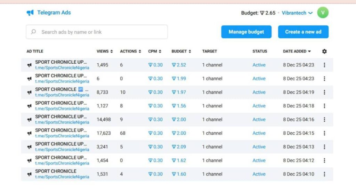Click the Ad Title column header

click(x=35, y=51)
